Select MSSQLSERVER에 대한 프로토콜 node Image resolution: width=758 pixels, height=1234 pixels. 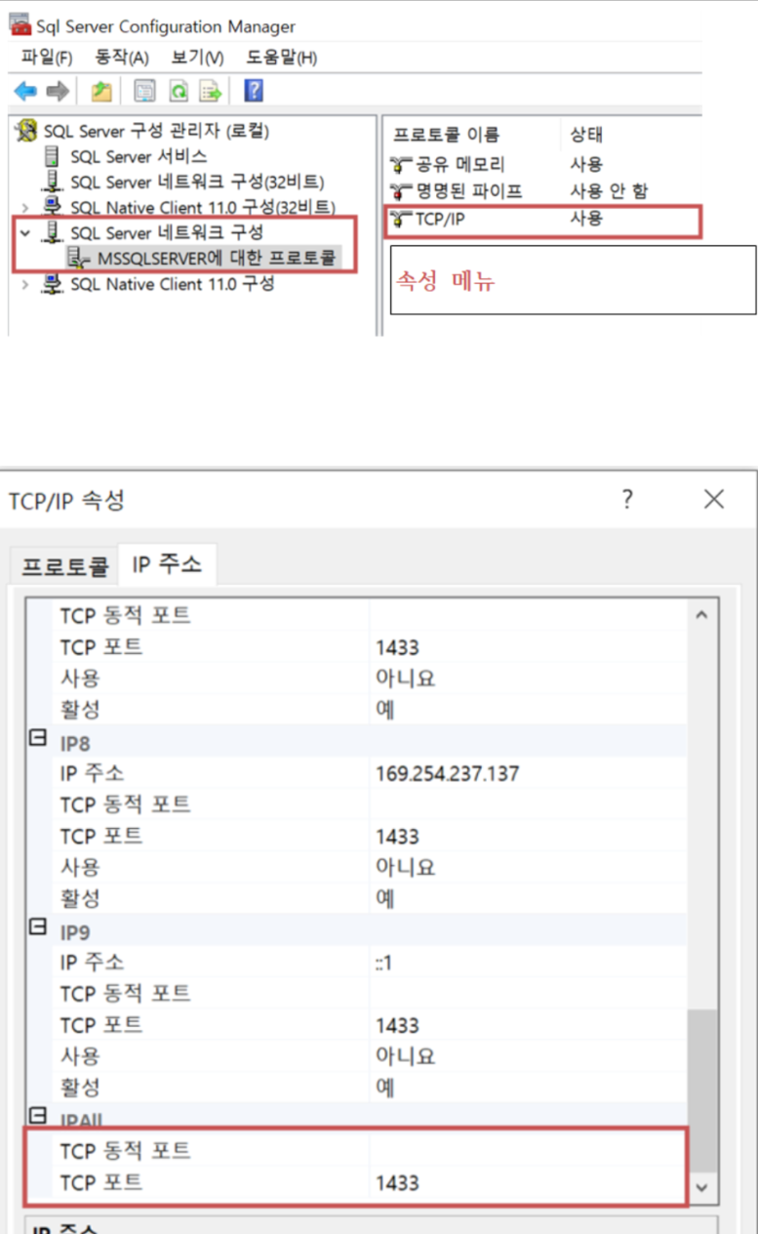click(217, 258)
